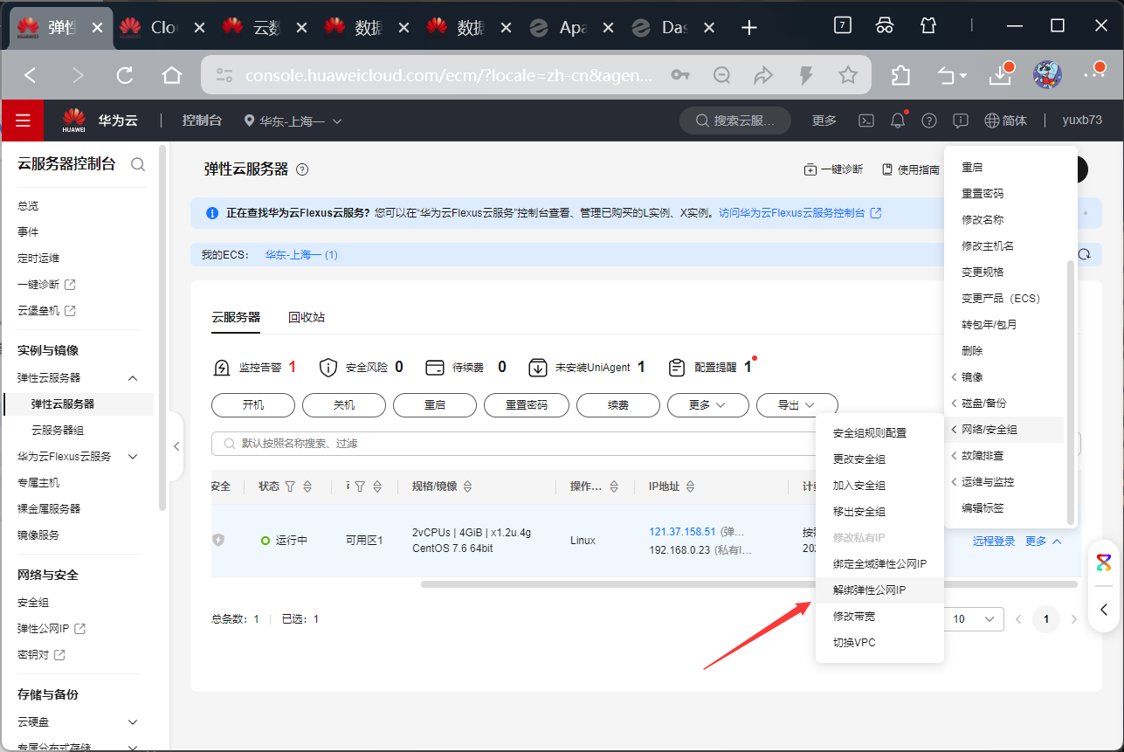Click the password key icon in address bar

(x=680, y=76)
